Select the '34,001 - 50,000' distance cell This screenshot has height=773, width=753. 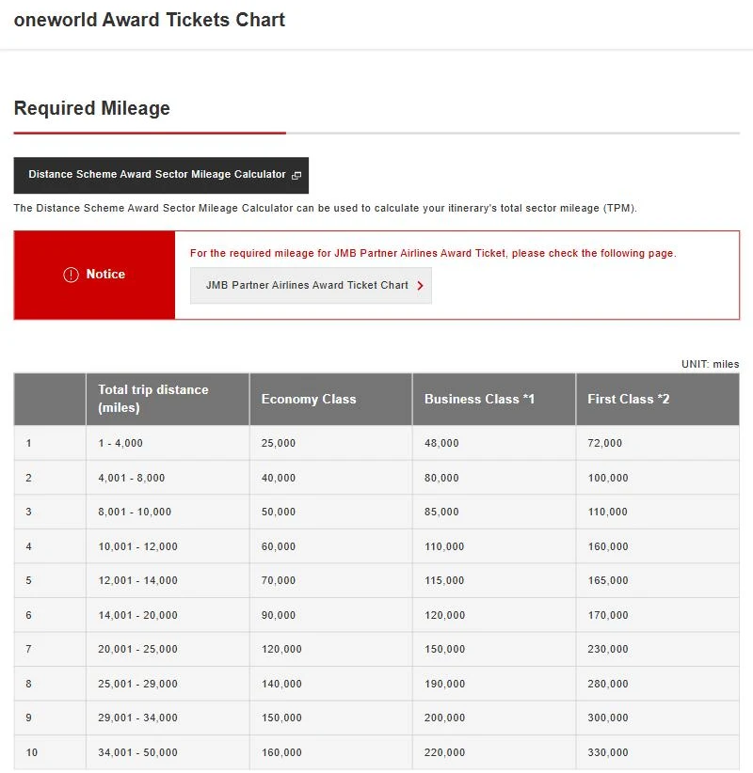click(x=168, y=752)
